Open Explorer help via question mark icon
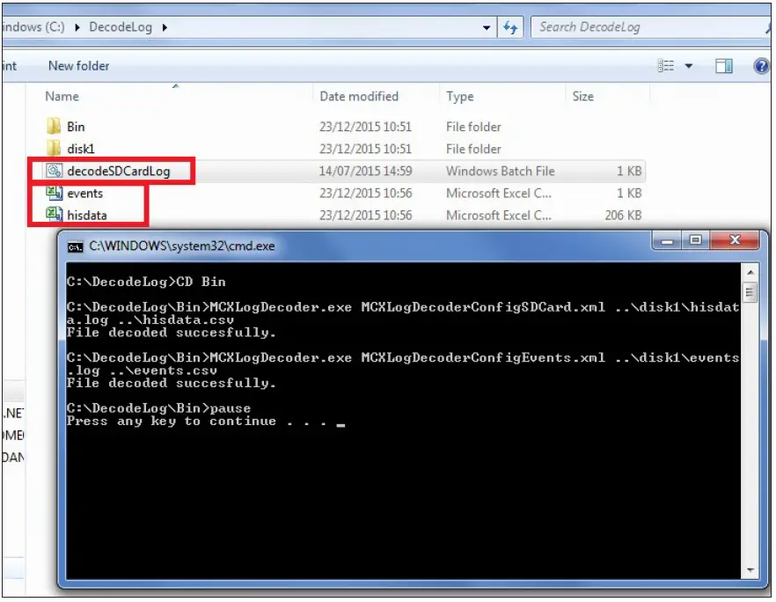 [762, 66]
